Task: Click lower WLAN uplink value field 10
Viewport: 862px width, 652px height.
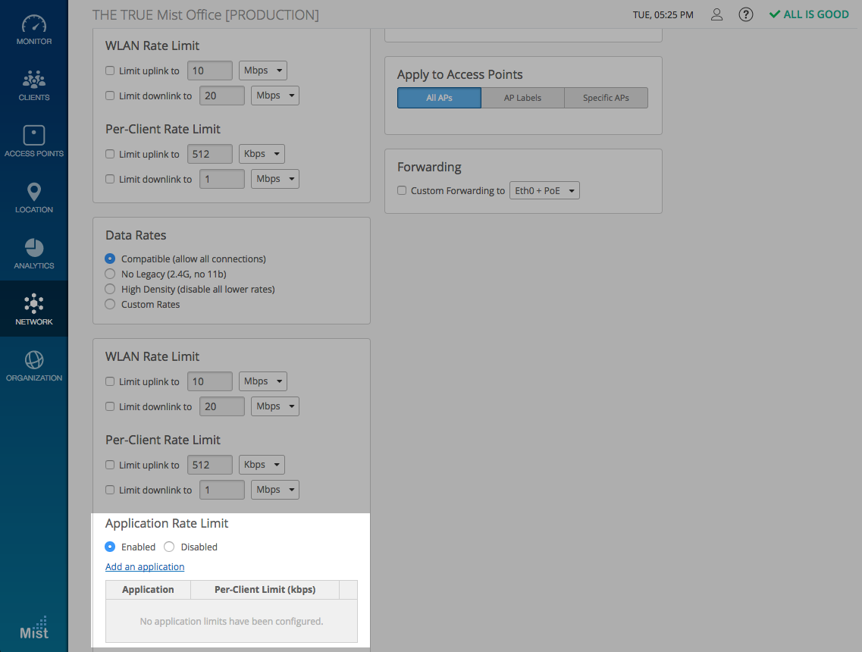Action: point(209,381)
